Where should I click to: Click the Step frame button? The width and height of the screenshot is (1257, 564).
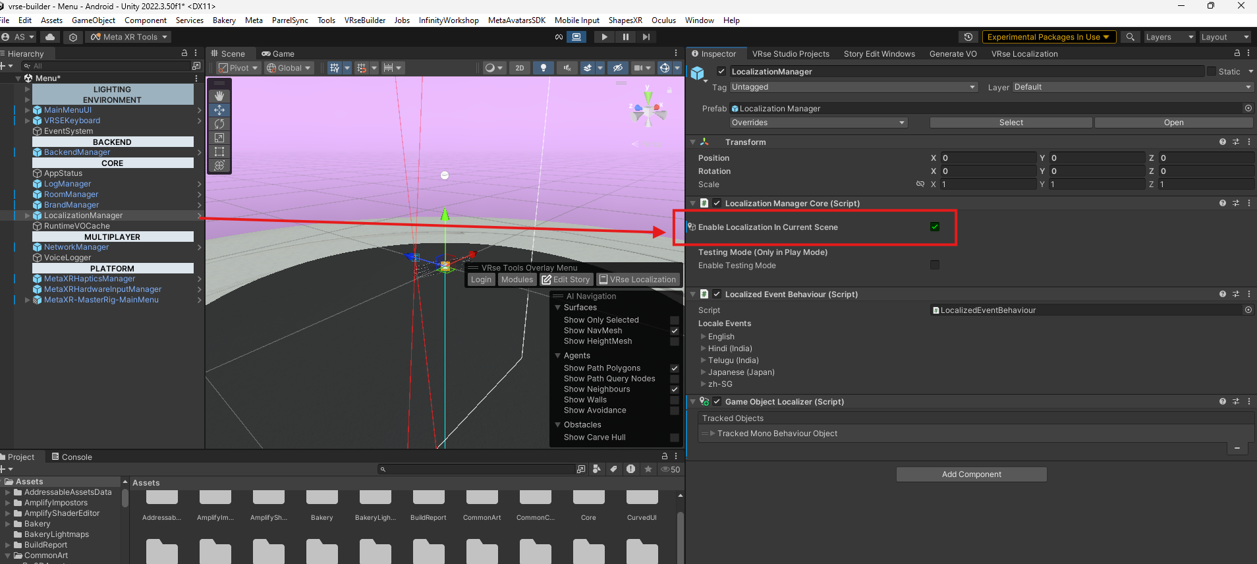(646, 37)
